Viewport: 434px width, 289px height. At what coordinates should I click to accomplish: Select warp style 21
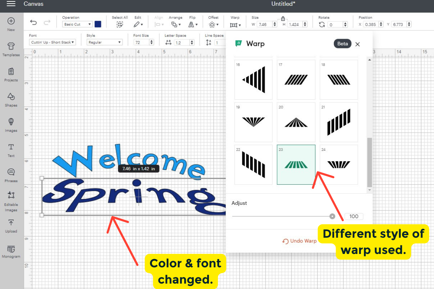point(339,122)
